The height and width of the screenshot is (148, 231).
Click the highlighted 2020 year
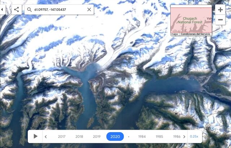(x=115, y=136)
